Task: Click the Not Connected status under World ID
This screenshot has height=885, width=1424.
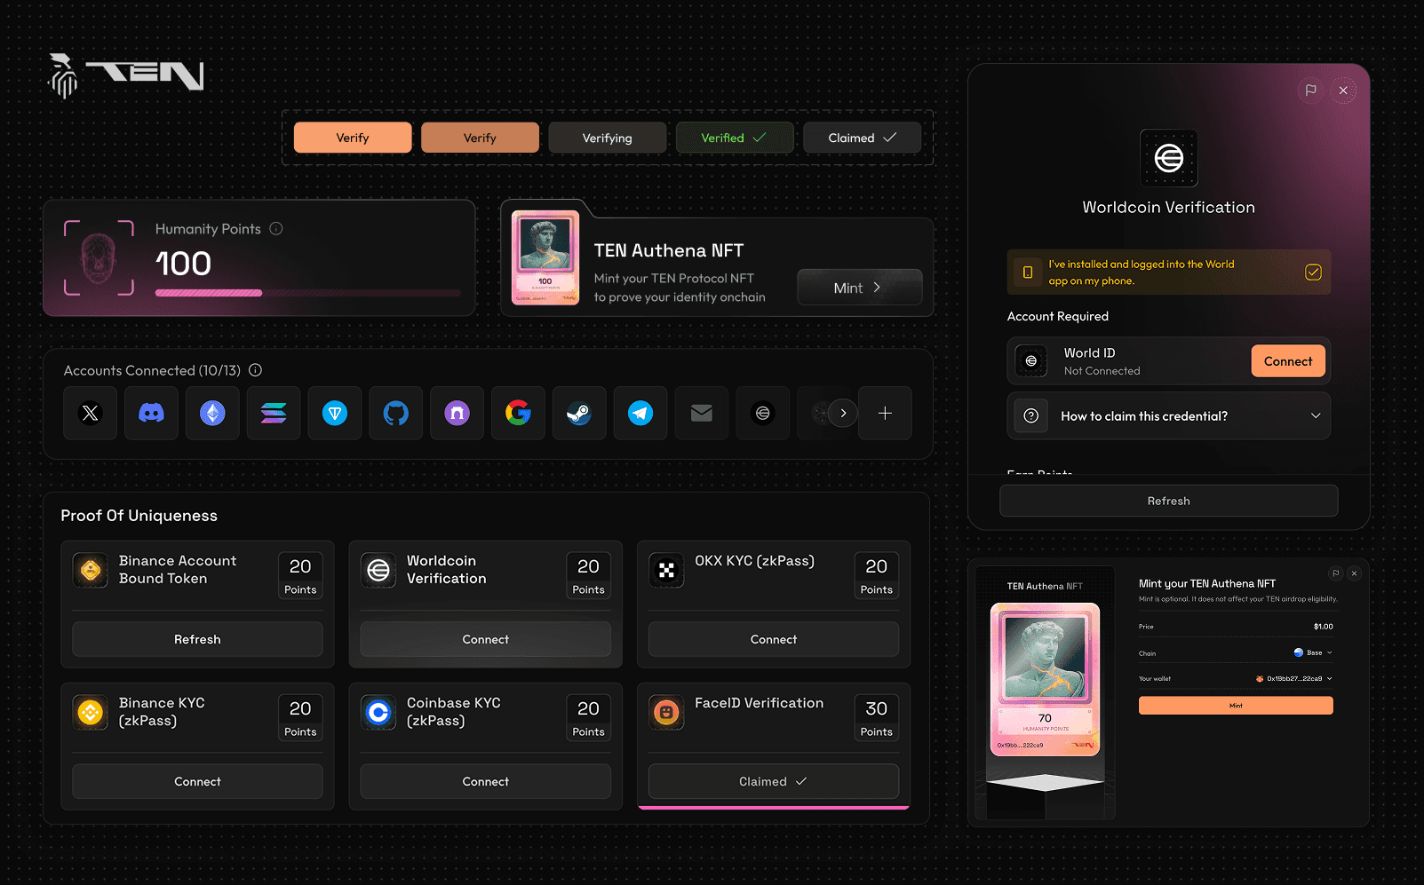Action: click(1102, 371)
